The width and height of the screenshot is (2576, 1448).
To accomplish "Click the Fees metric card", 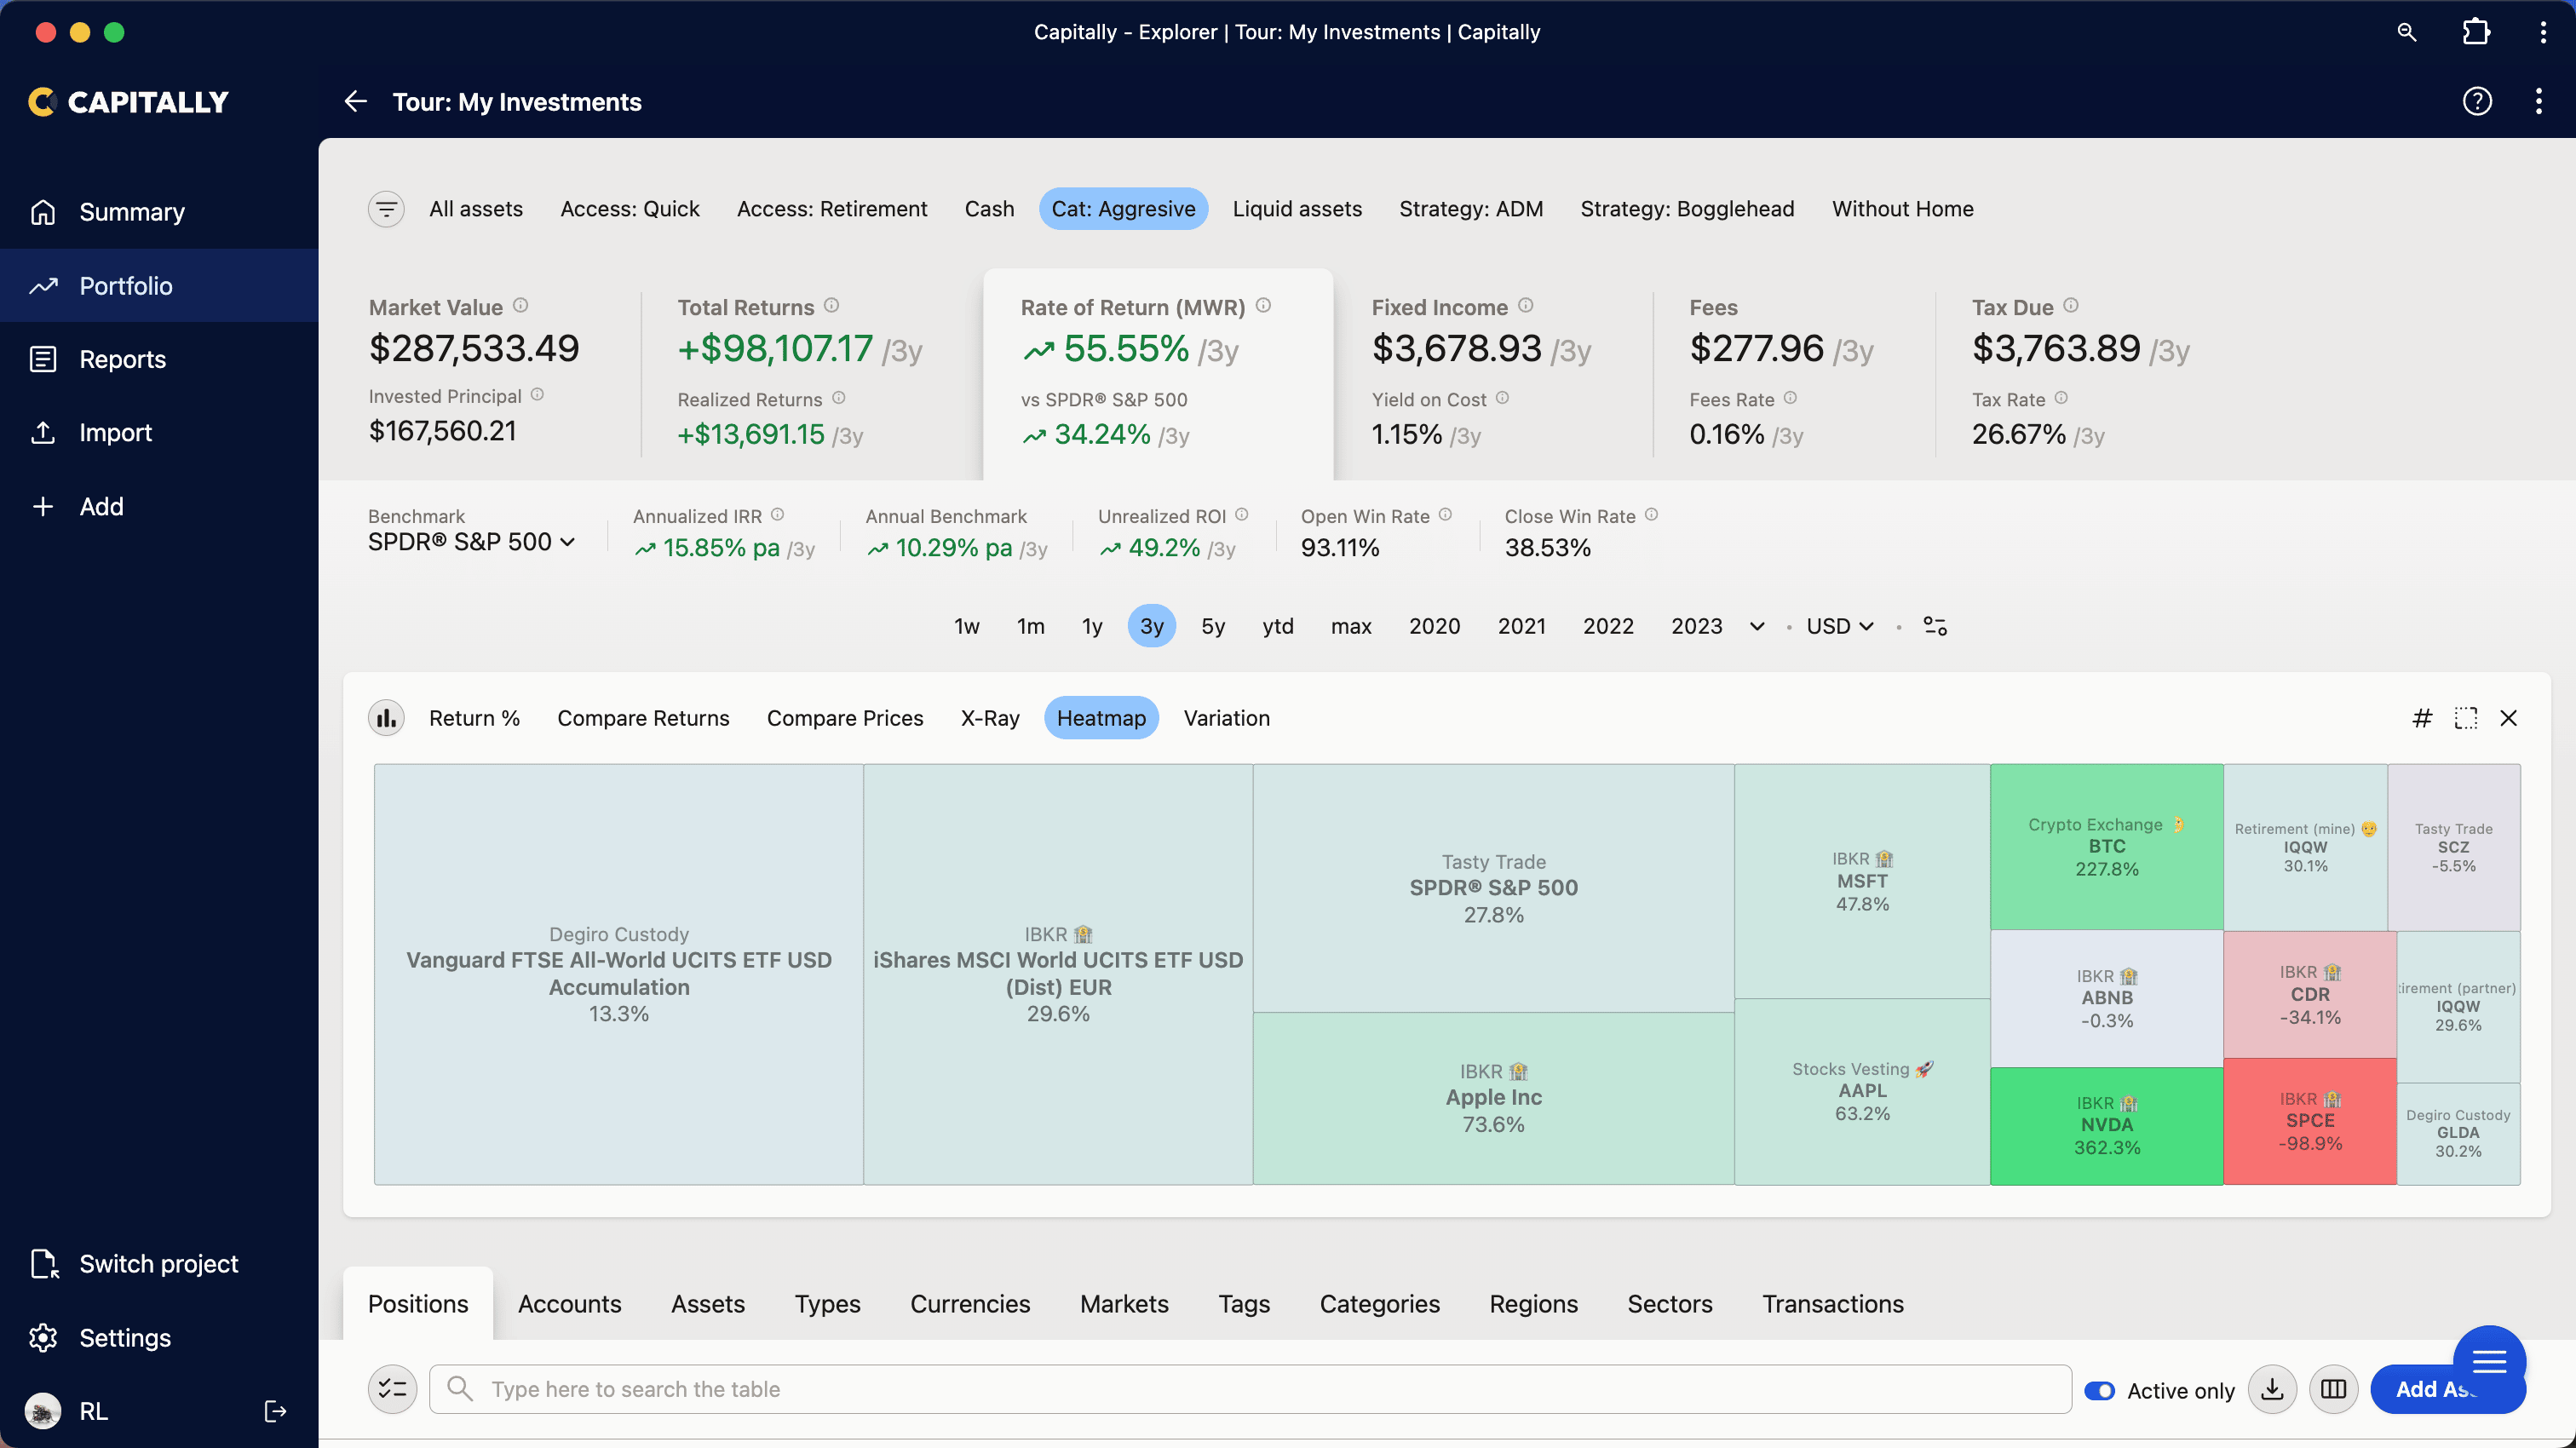I will 1794,374.
